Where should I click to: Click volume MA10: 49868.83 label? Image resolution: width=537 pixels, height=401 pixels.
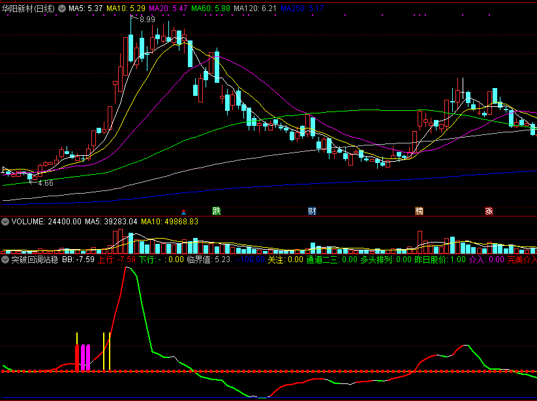[x=170, y=222]
